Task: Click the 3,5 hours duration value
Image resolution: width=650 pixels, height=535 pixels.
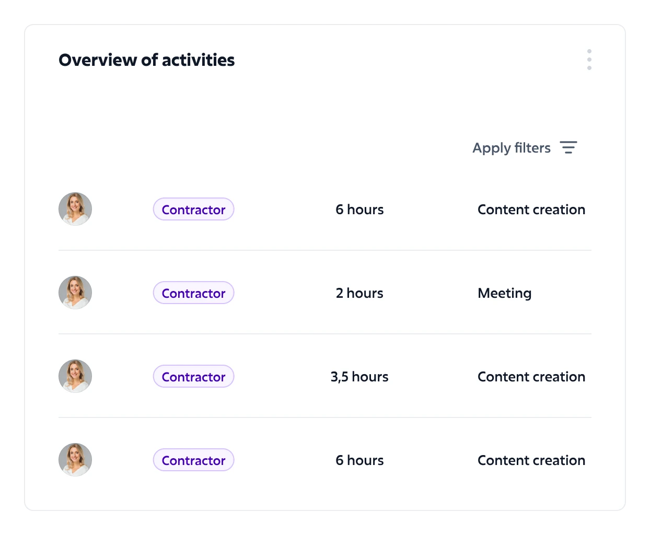Action: click(359, 377)
